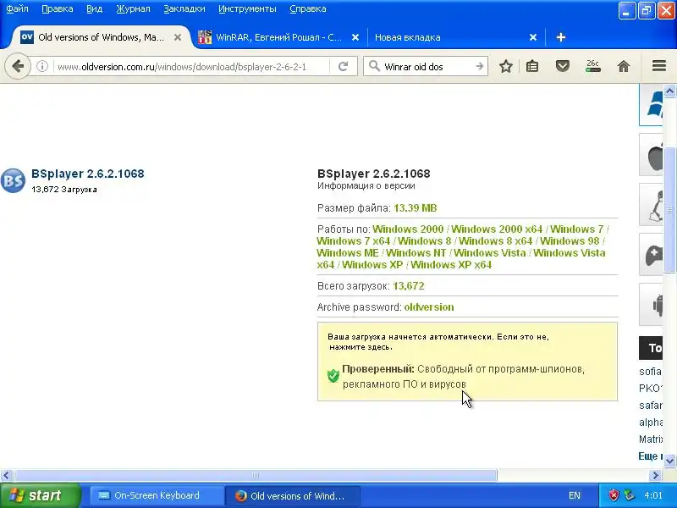Click the horizontal scrollbar right arrow
The image size is (677, 508).
656,476
